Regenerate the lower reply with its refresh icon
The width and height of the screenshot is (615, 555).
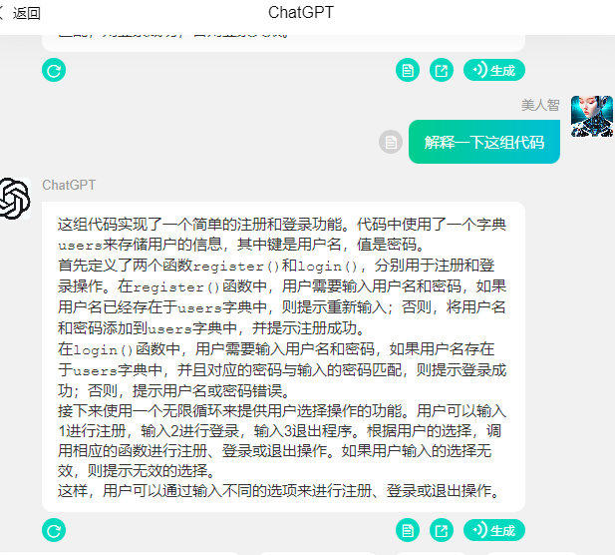coord(54,531)
